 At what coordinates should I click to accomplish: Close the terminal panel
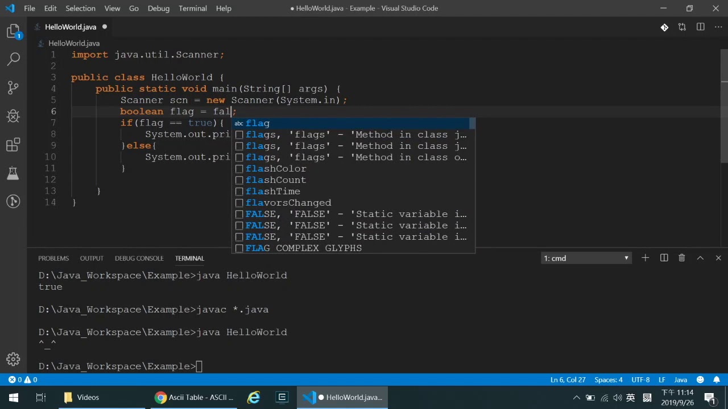(x=718, y=258)
